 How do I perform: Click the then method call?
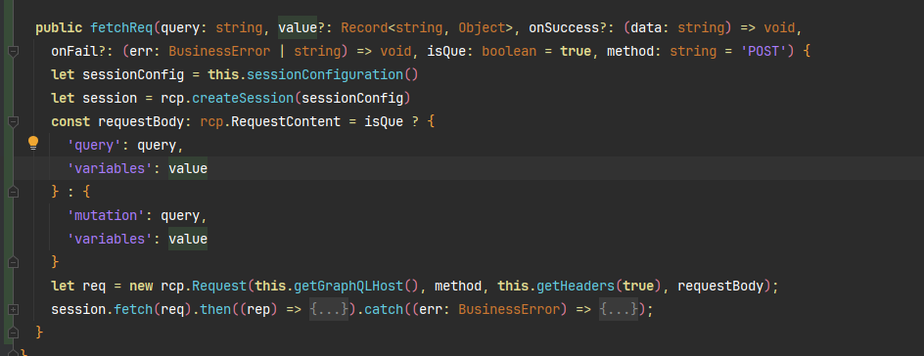(215, 309)
